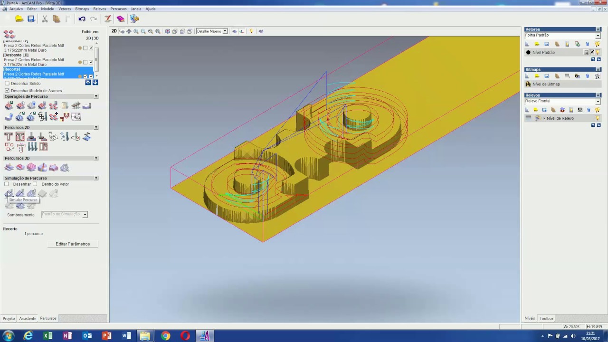608x342 pixels.
Task: Collapse the Operações de Percurso section
Action: (x=96, y=96)
